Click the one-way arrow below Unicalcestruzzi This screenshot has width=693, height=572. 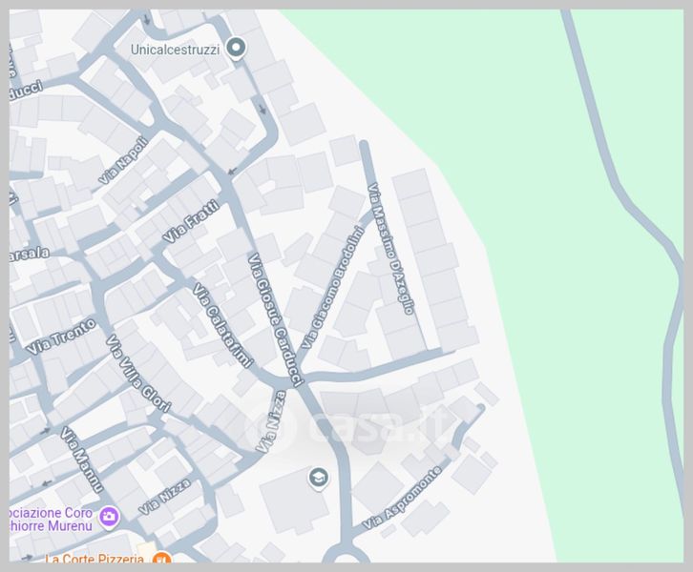pyautogui.click(x=262, y=109)
